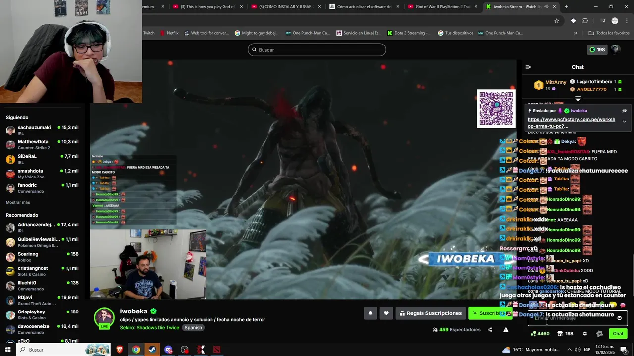Open the Windows Start menu
The image size is (634, 356).
[x=7, y=350]
